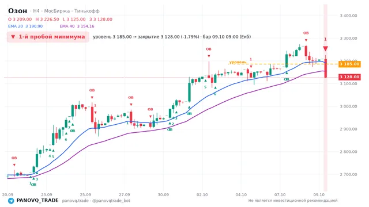The width and height of the screenshot is (369, 207).
Task: Click the orange уровень line label
Action: point(238,62)
